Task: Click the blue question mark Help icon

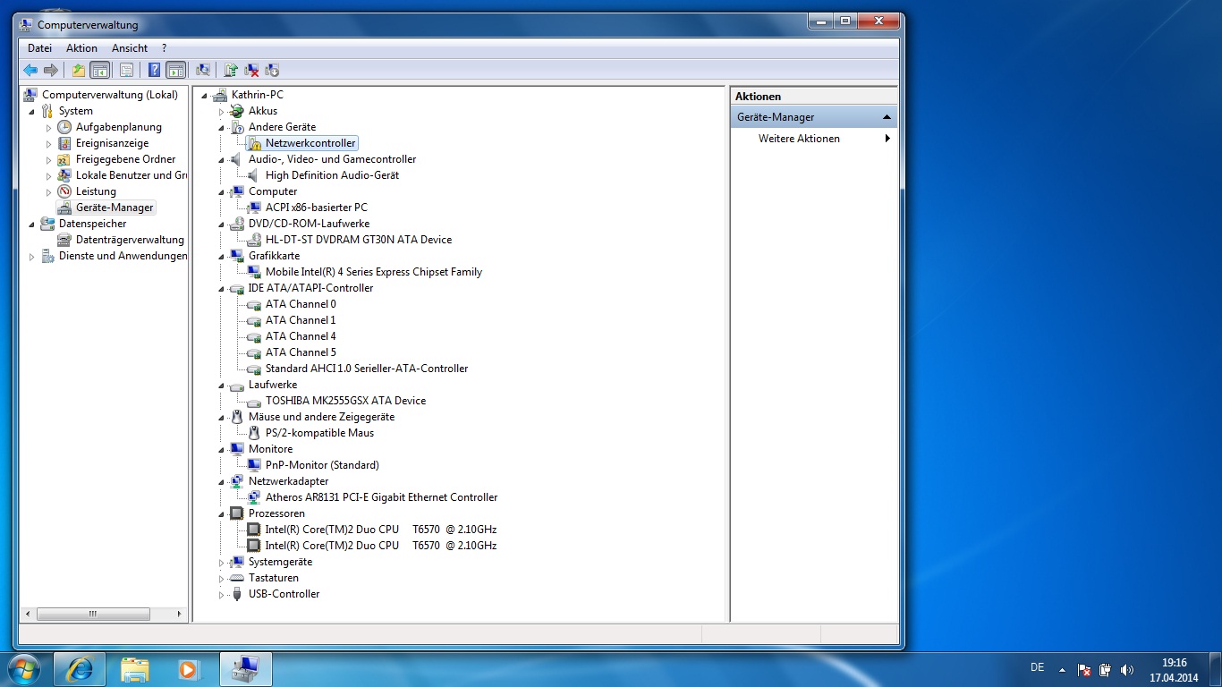Action: [154, 70]
